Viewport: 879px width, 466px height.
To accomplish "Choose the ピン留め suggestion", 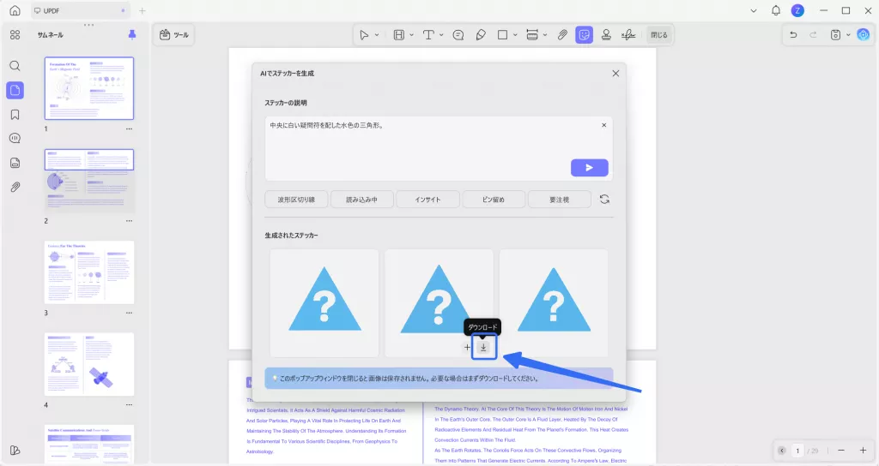I will pos(494,199).
